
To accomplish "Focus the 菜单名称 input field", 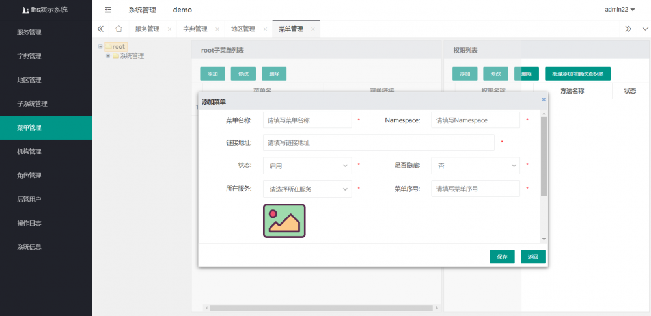I will (x=307, y=120).
